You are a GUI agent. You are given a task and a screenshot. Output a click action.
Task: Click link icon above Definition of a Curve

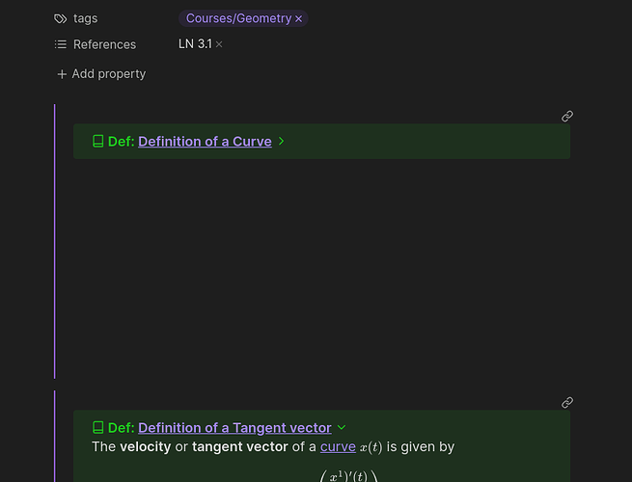567,117
